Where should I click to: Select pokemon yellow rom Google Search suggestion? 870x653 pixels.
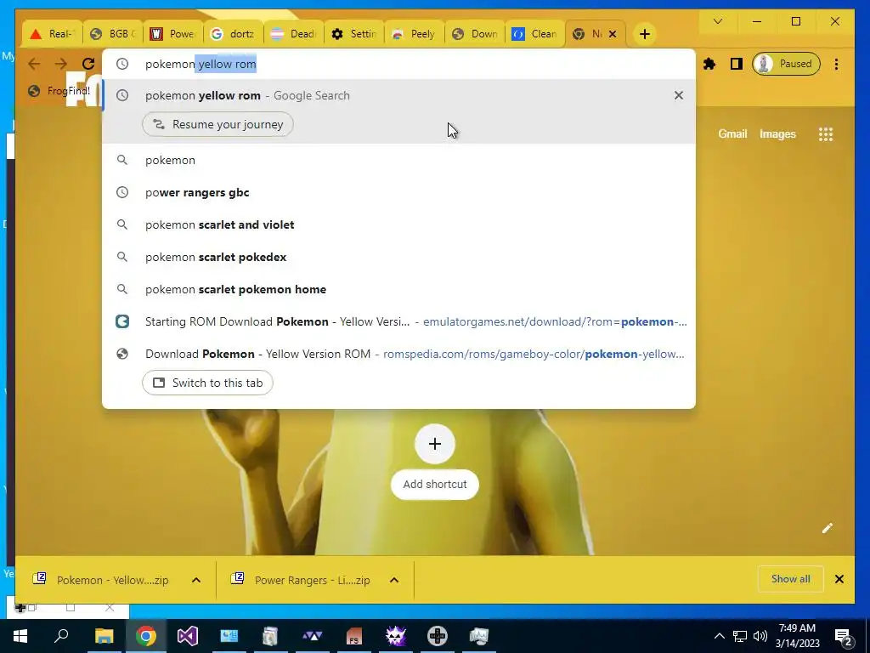click(x=398, y=95)
